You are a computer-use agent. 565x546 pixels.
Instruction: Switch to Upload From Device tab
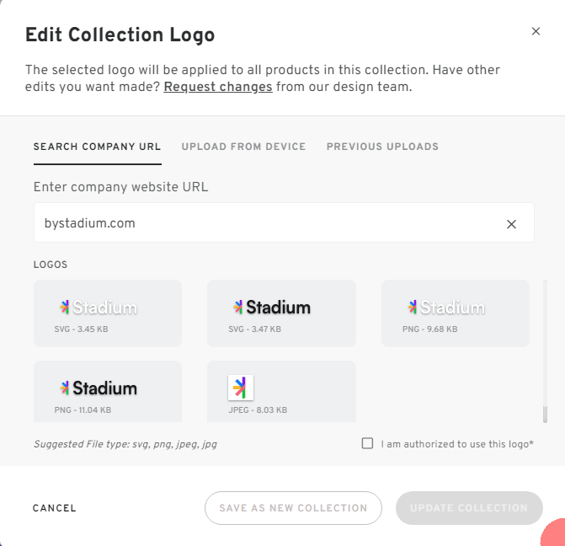click(243, 147)
